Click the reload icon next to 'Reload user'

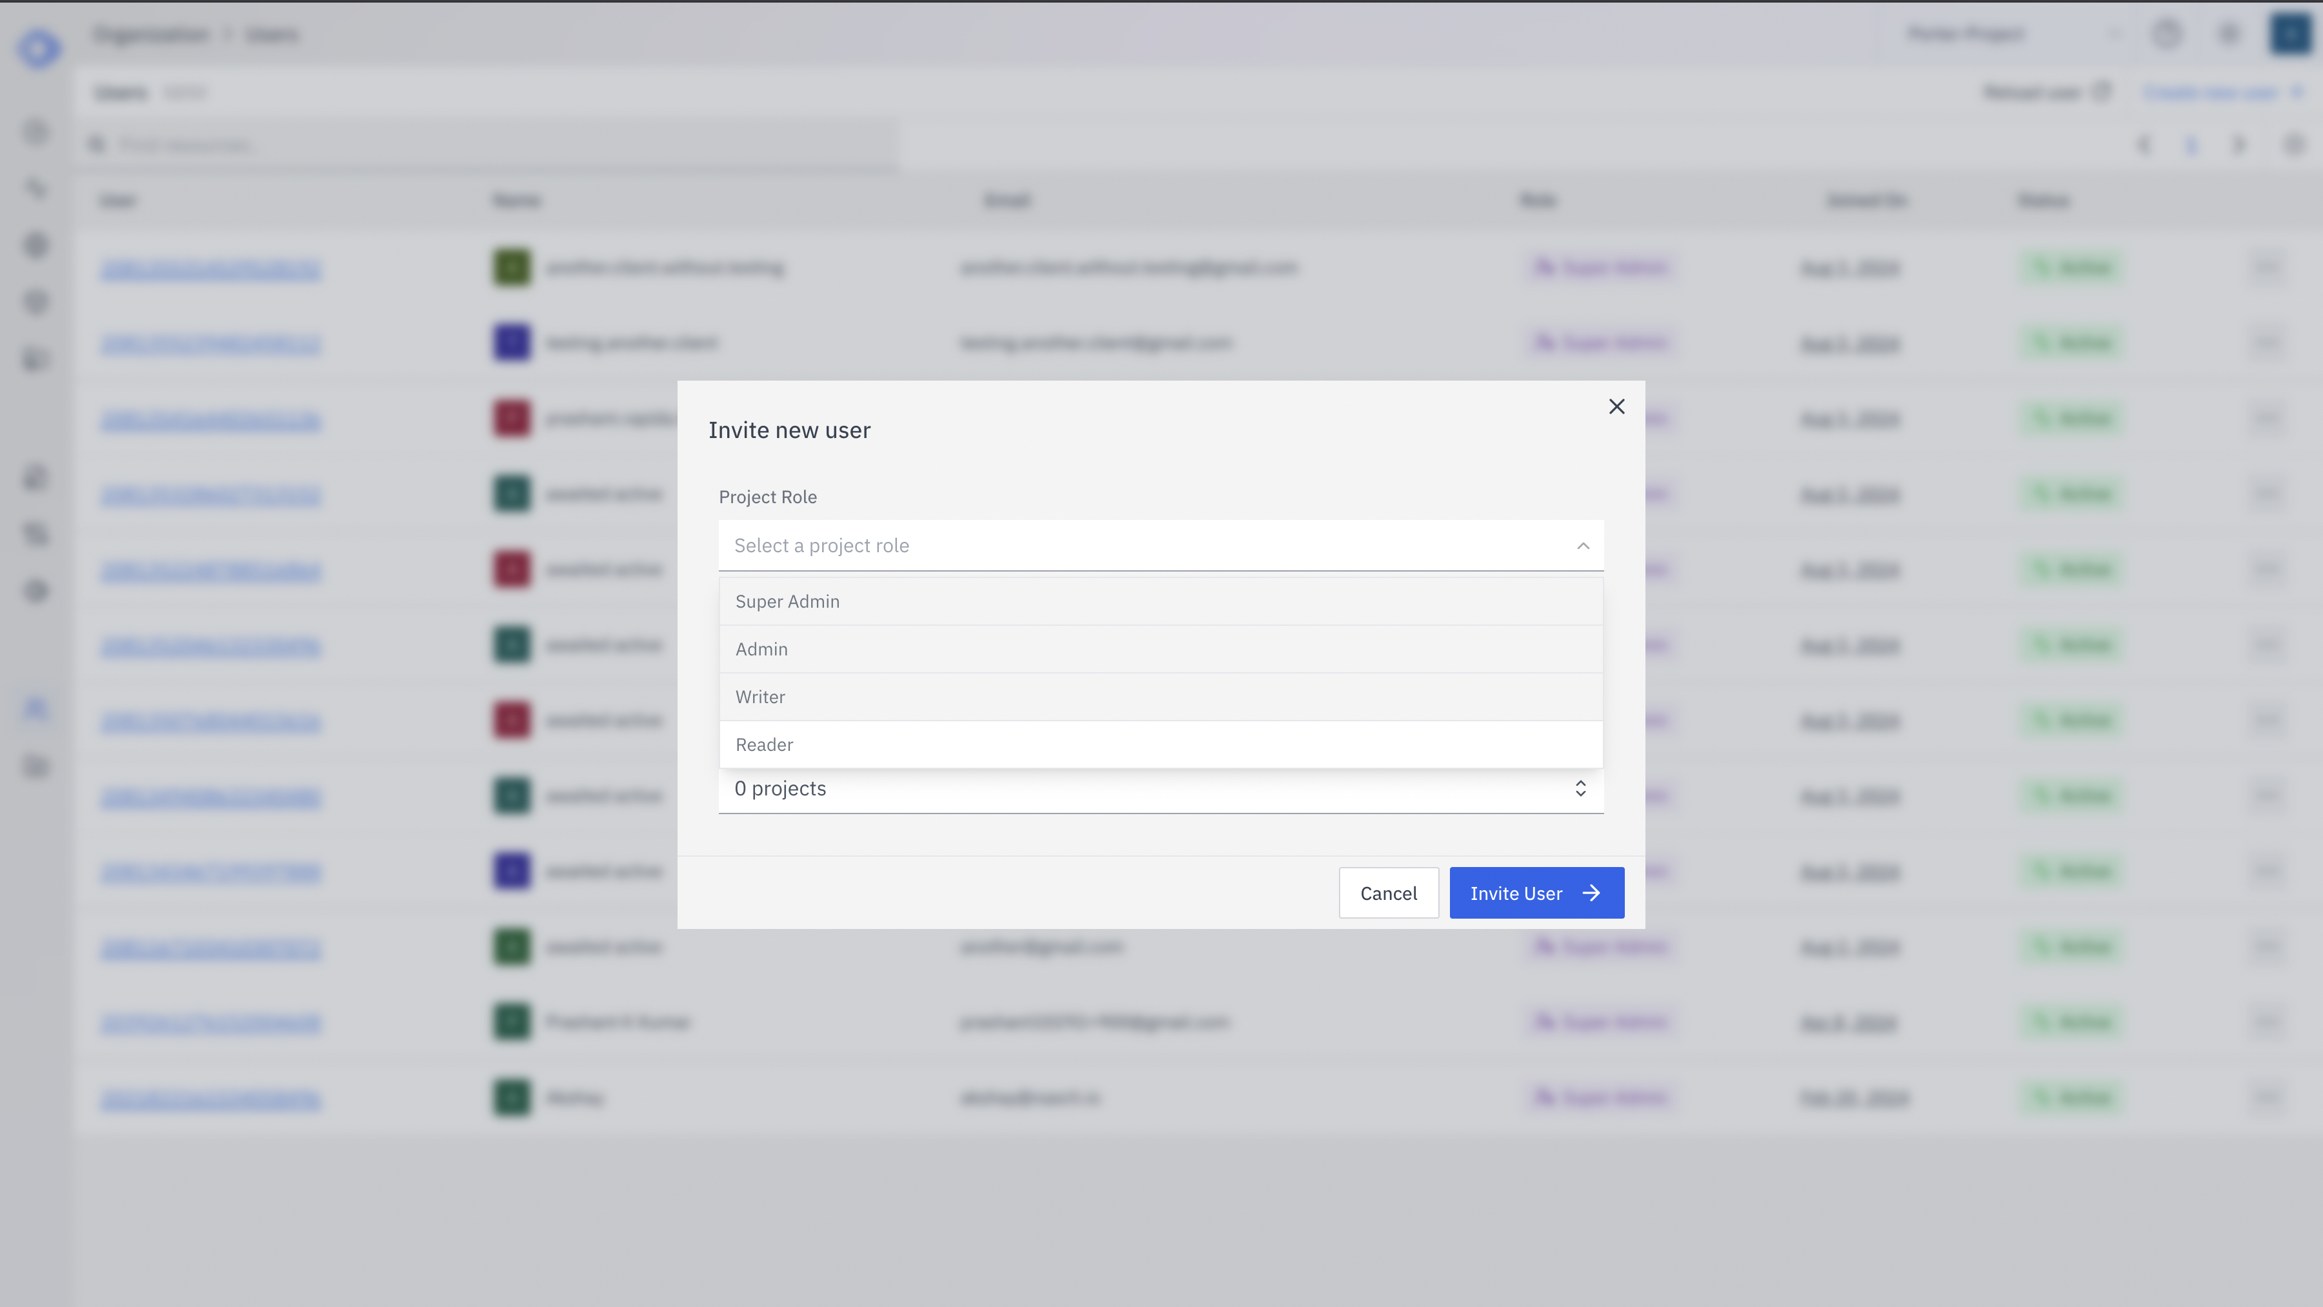(x=2102, y=91)
